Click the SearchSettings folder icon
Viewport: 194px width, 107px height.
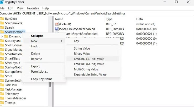tap(2, 32)
